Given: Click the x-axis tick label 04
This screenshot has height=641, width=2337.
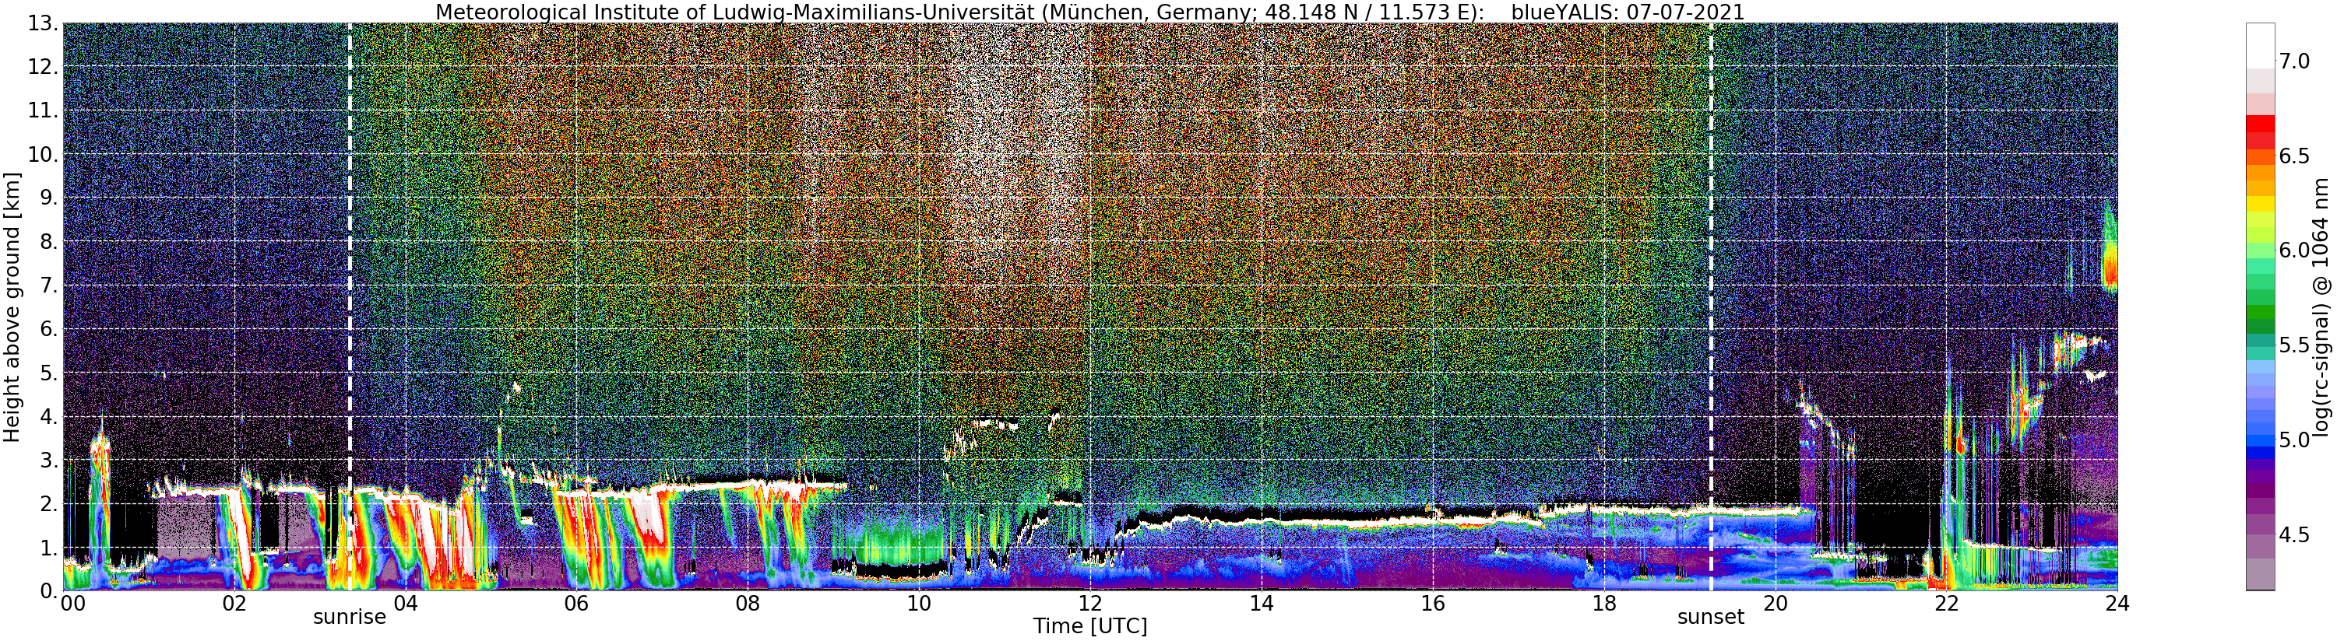Looking at the screenshot, I should click(x=406, y=604).
